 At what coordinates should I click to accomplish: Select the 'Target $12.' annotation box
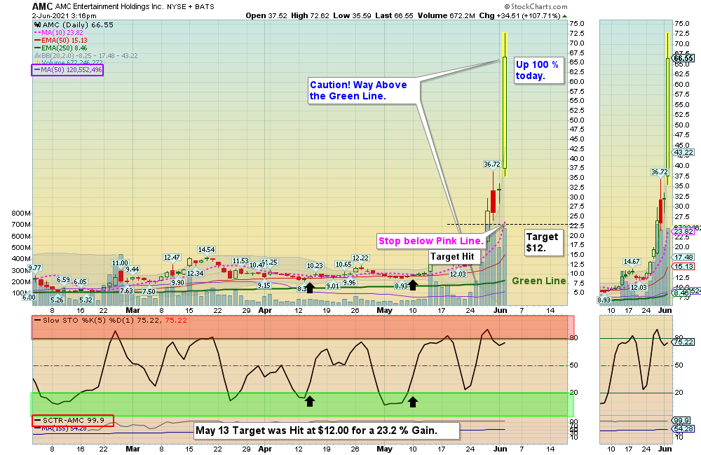pos(543,241)
